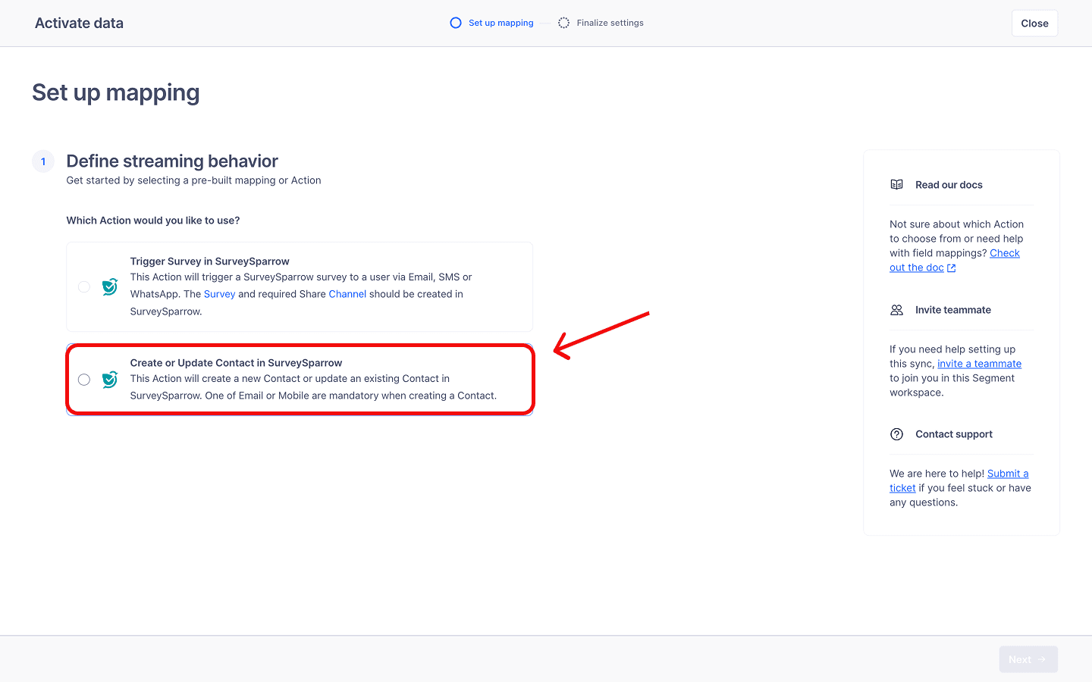This screenshot has height=682, width=1092.
Task: Click the Contact support question mark icon
Action: tap(896, 434)
